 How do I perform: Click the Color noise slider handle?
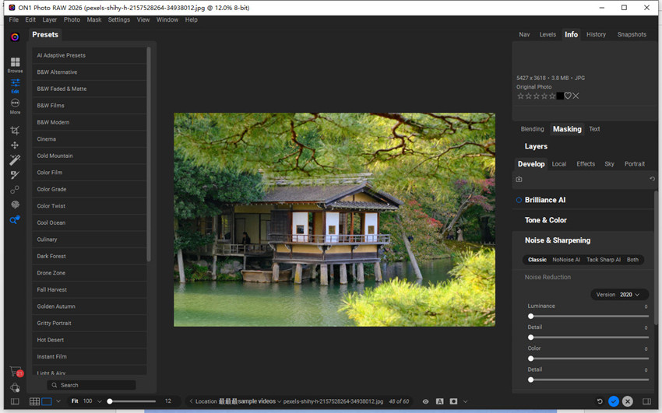click(x=530, y=359)
